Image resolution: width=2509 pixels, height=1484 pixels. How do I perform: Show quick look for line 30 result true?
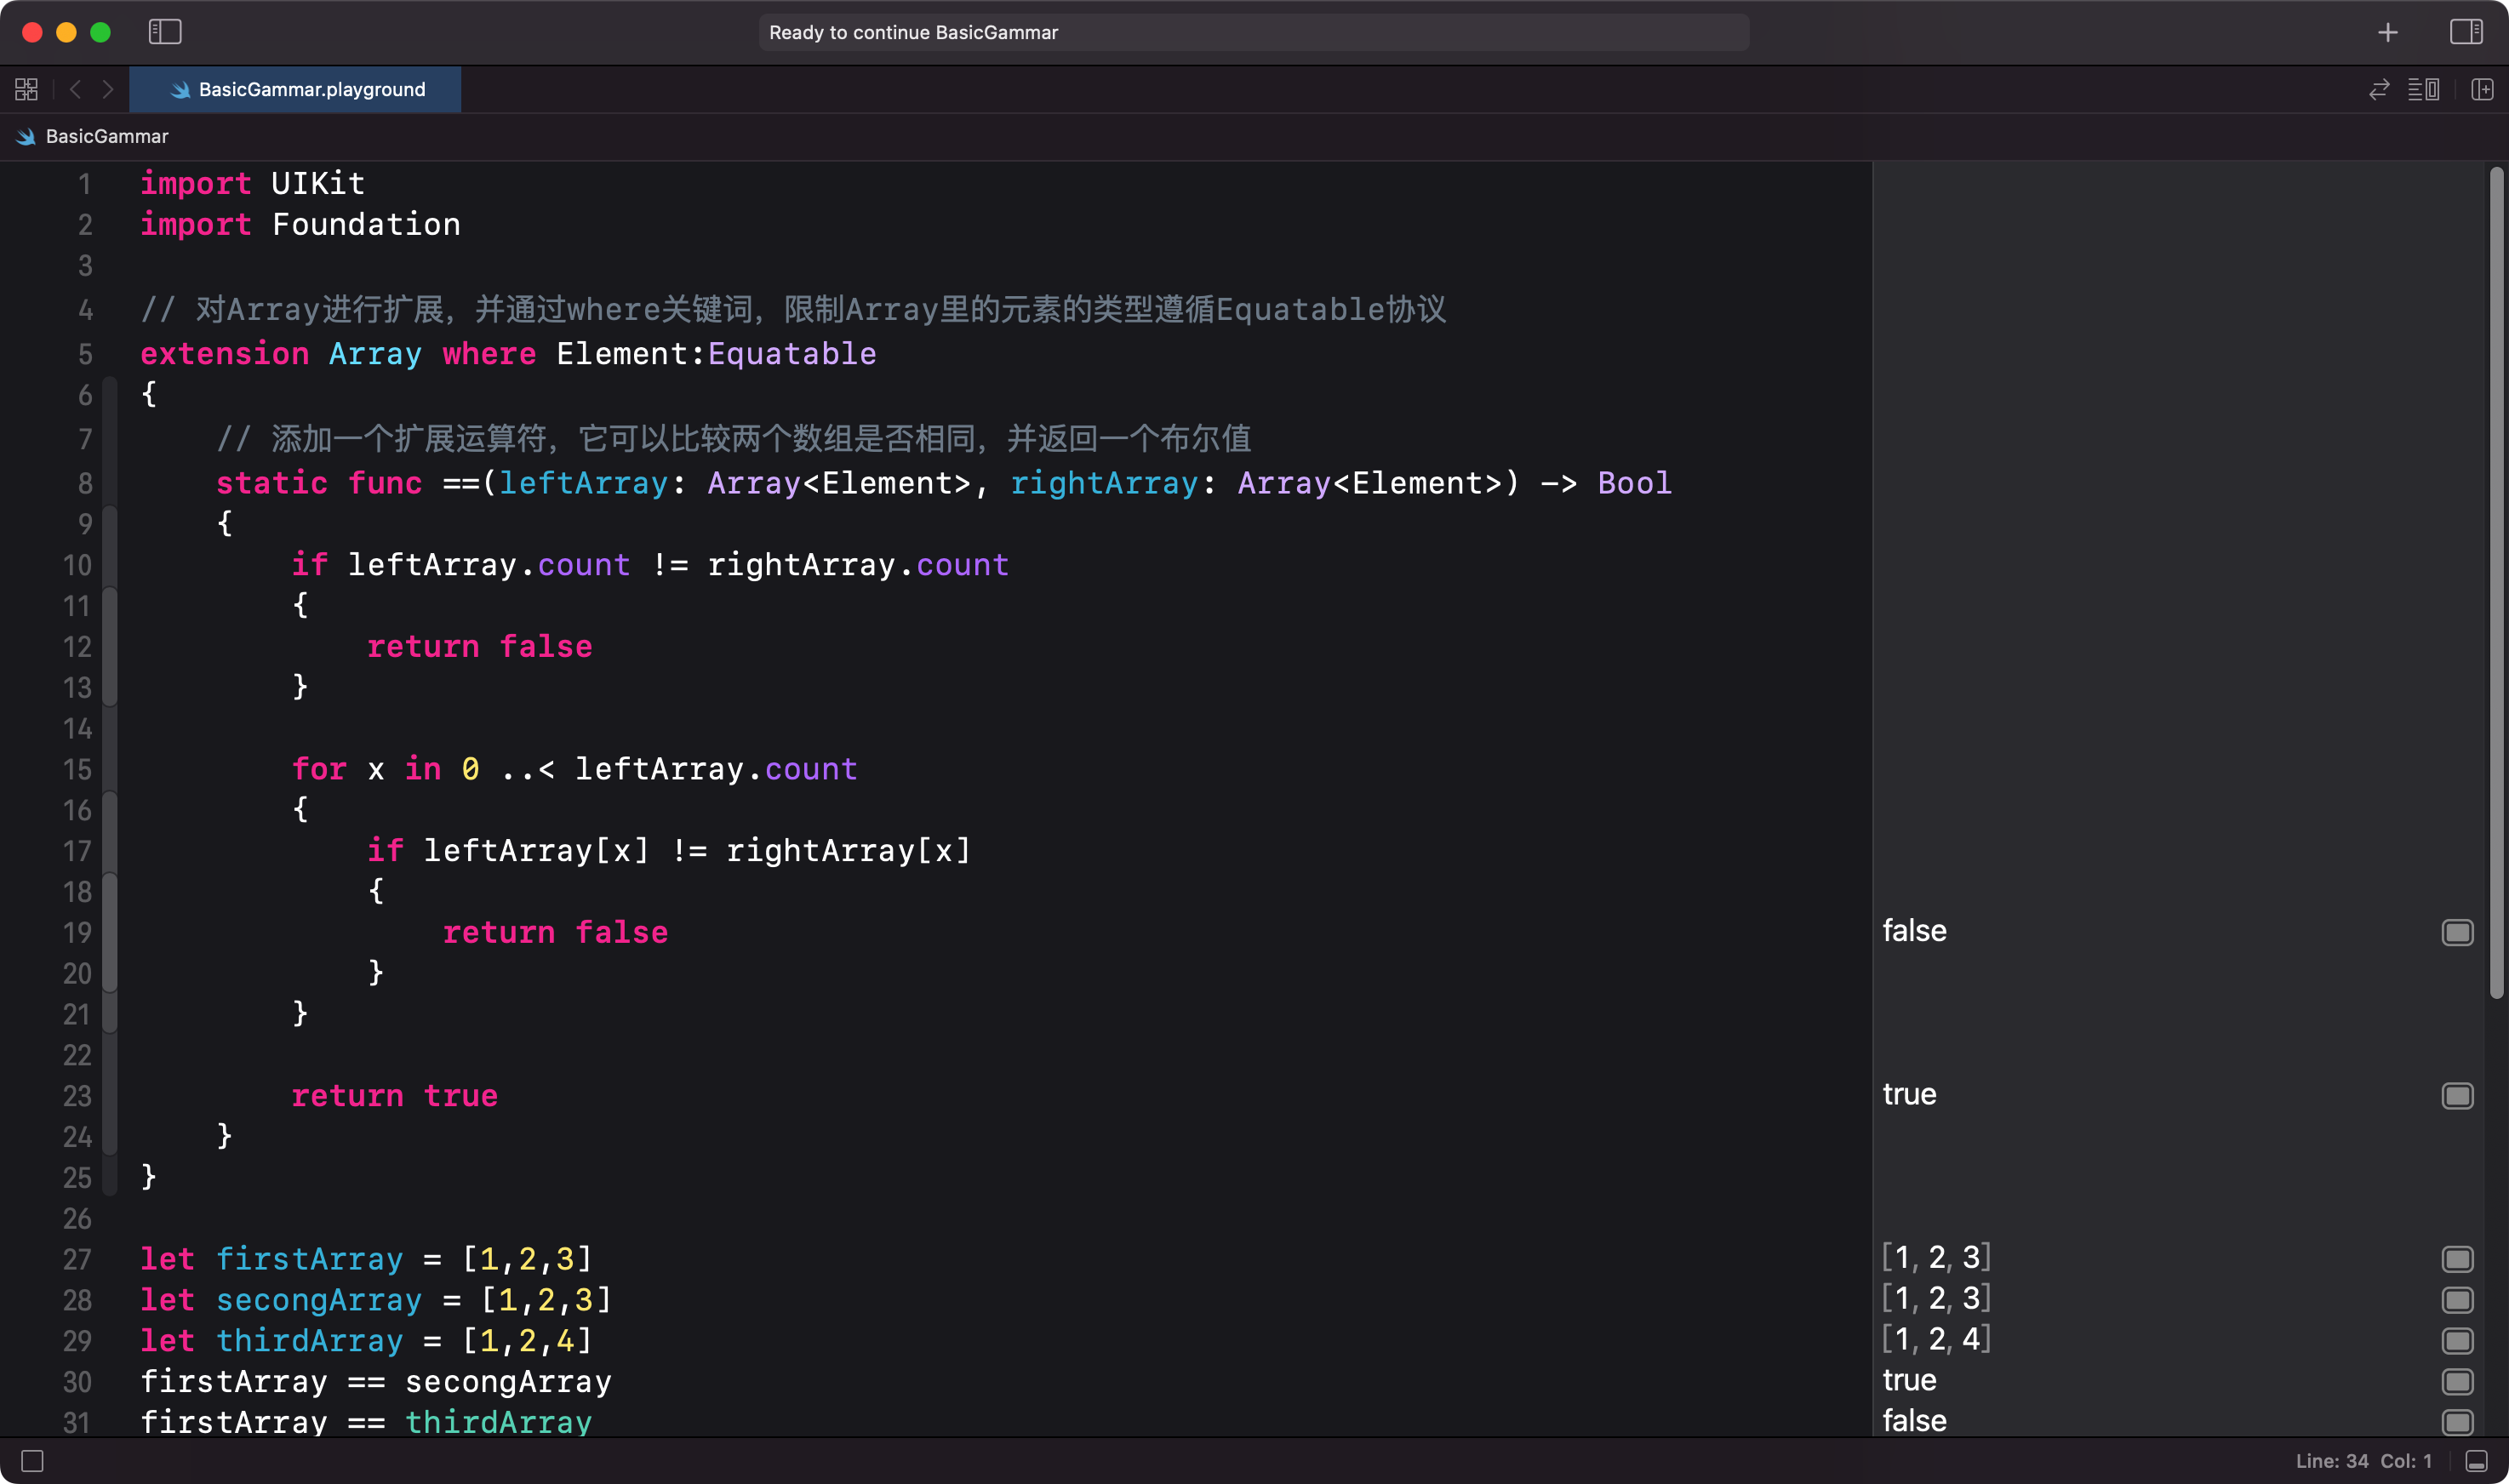tap(2457, 1382)
